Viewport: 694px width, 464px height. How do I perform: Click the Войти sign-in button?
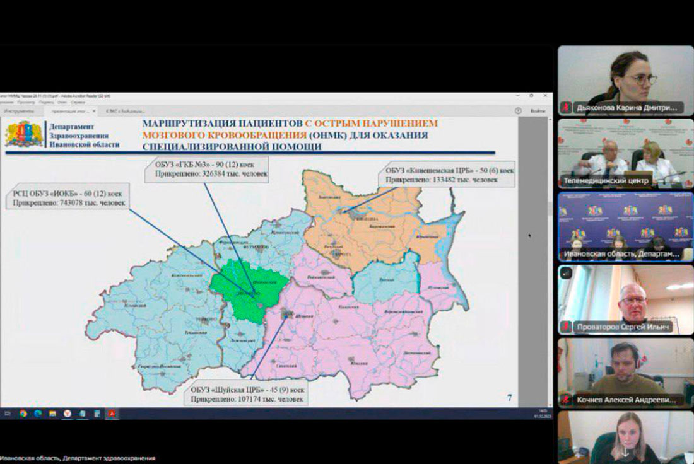[x=538, y=110]
